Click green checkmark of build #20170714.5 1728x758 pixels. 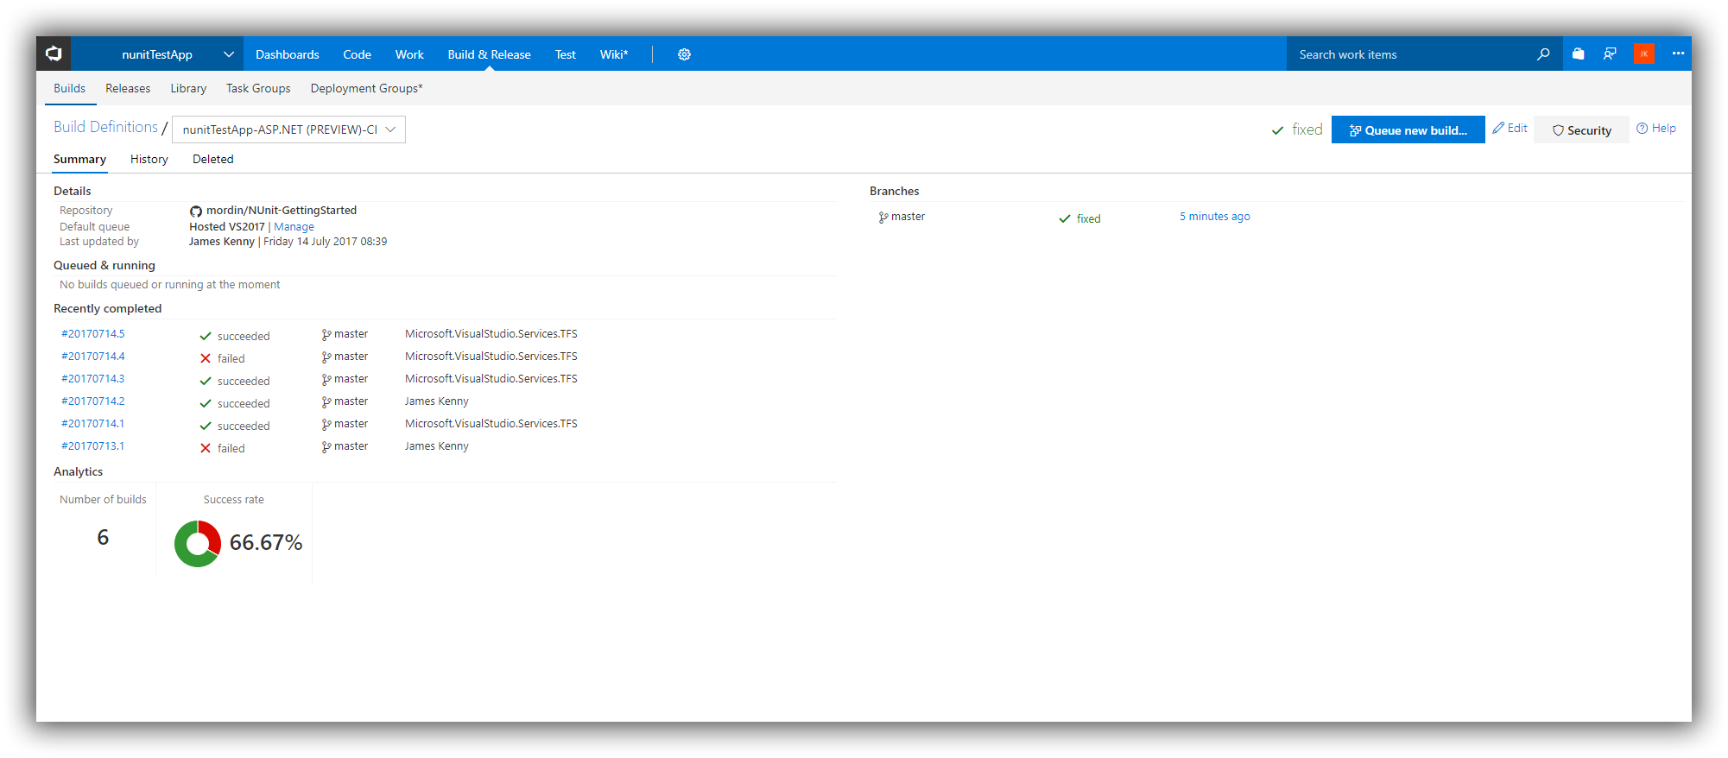[206, 336]
